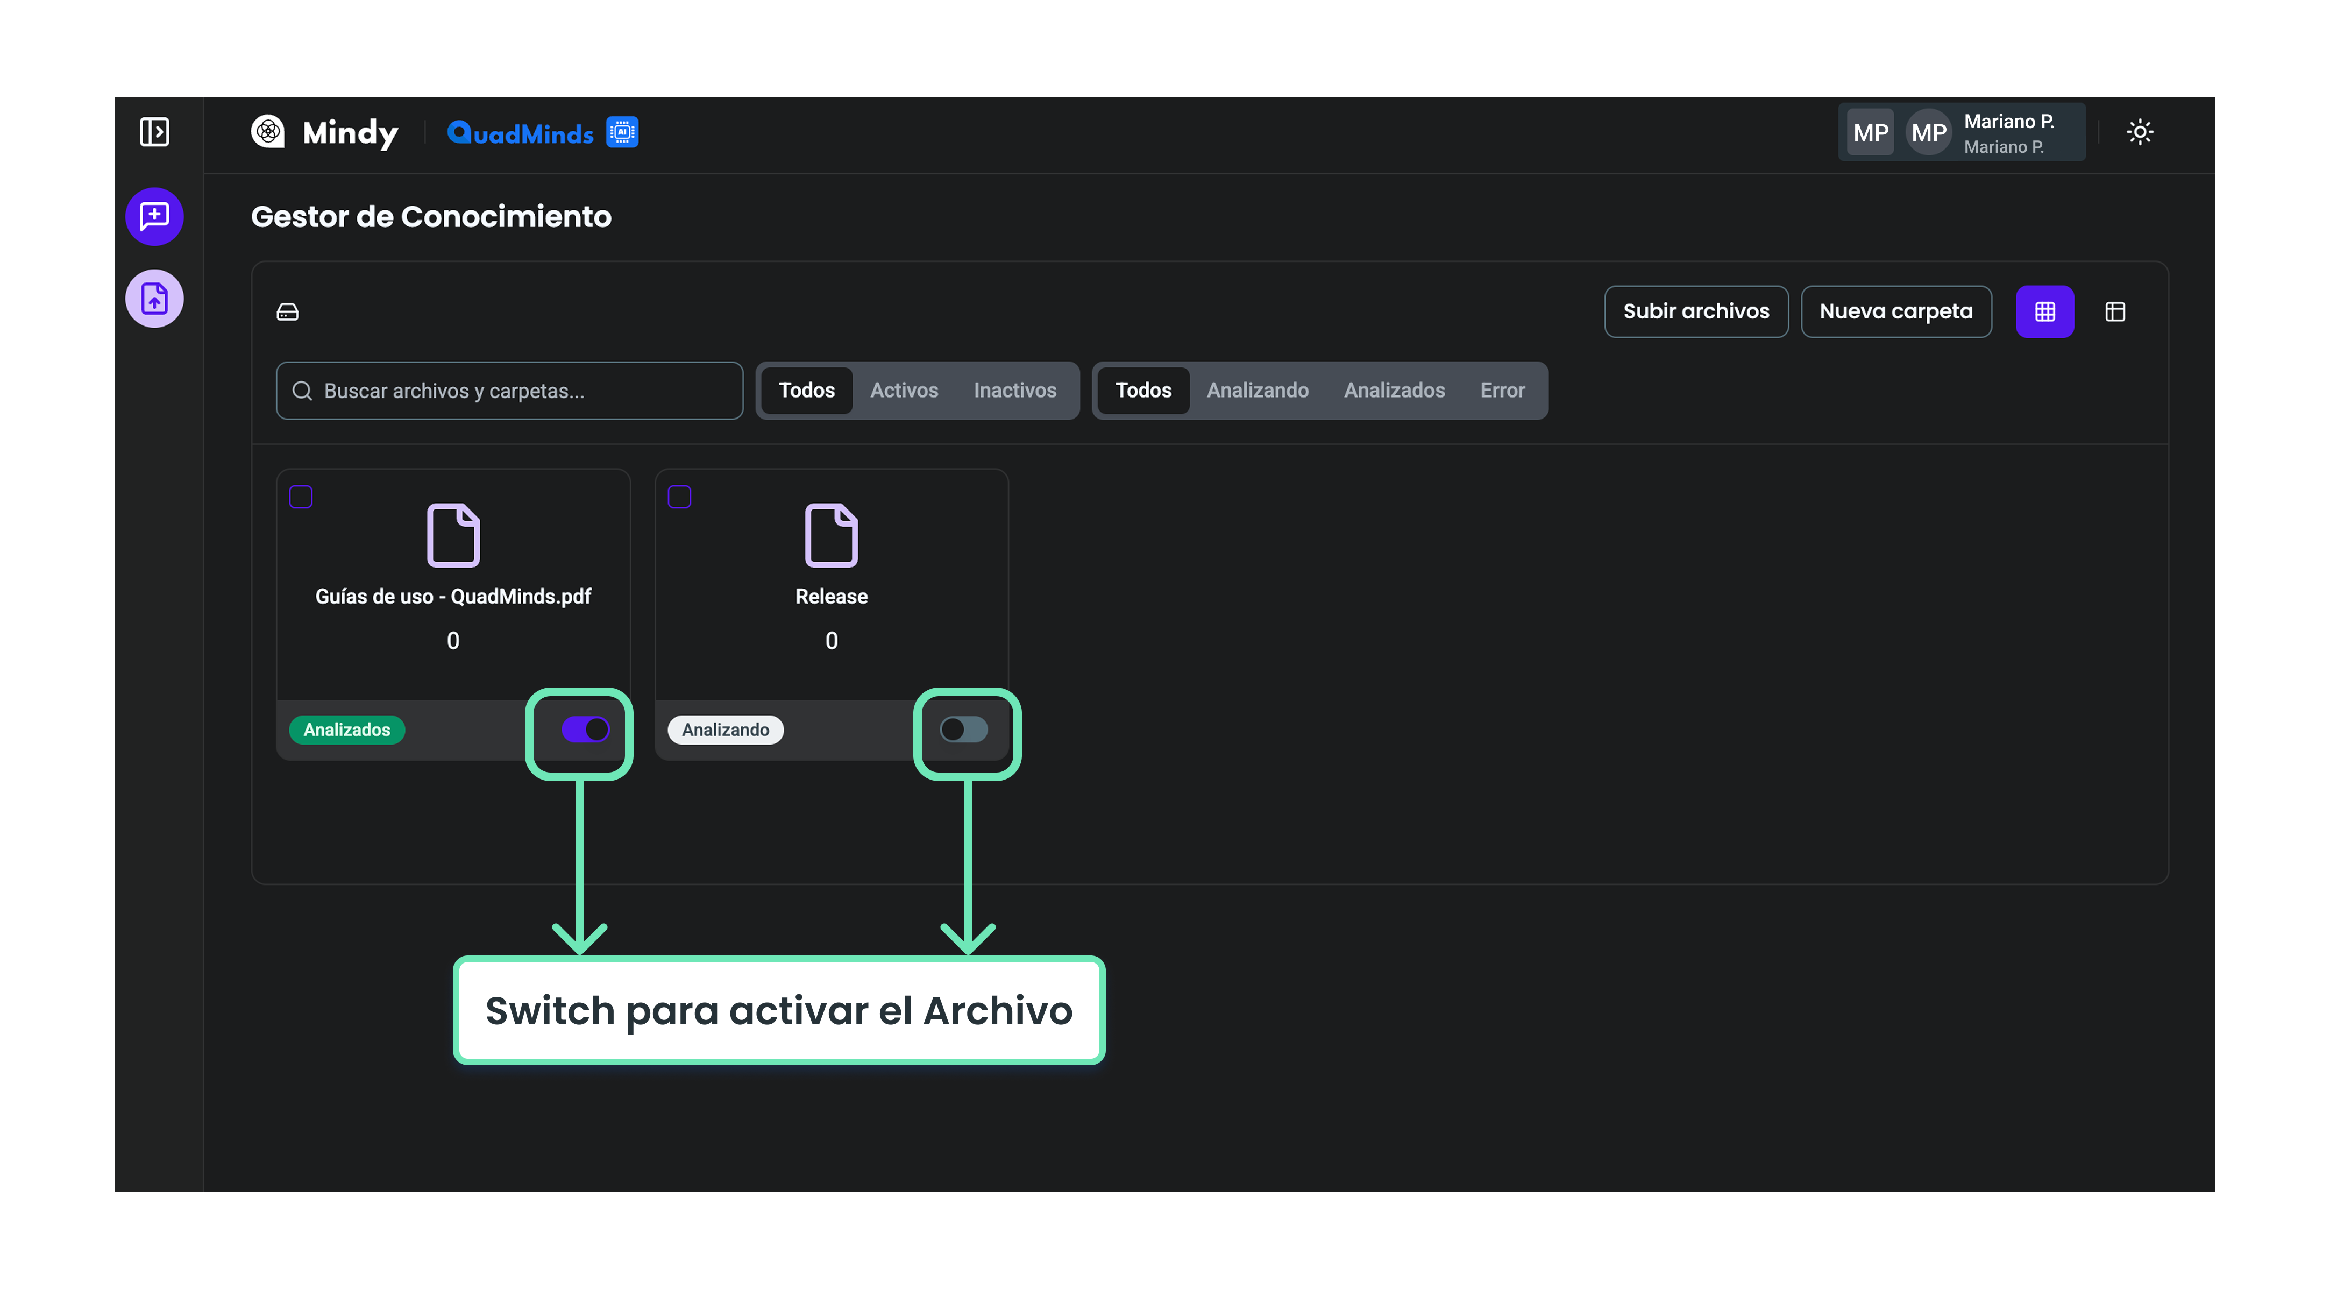
Task: Focus the Buscar archivos search field
Action: point(509,391)
